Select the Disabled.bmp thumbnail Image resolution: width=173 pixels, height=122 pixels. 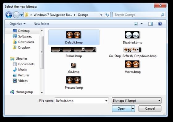[133, 38]
